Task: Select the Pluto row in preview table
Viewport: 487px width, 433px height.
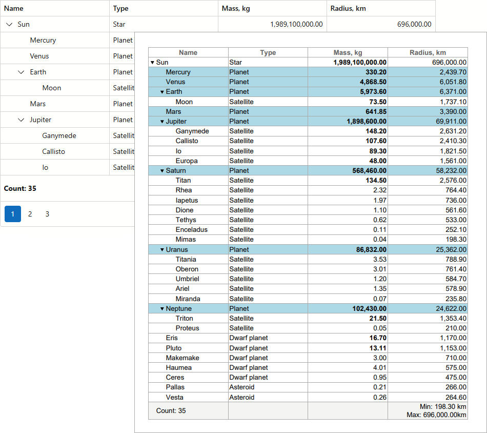Action: 174,348
